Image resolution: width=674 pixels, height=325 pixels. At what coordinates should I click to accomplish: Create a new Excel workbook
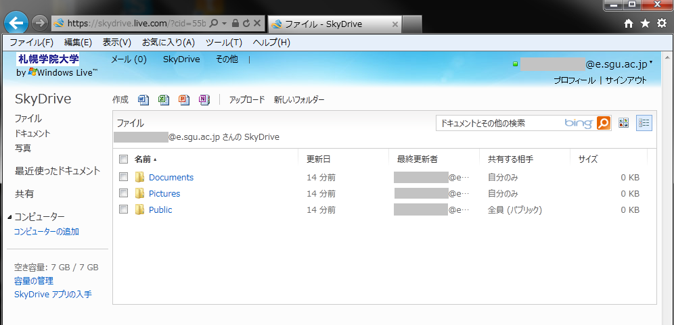pos(163,99)
